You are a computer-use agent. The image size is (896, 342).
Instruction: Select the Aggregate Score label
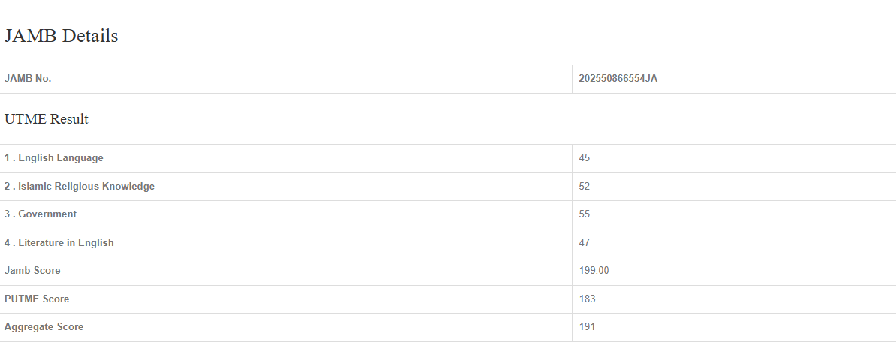coord(44,327)
